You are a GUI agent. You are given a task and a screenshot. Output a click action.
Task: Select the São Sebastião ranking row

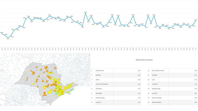click(x=116, y=71)
